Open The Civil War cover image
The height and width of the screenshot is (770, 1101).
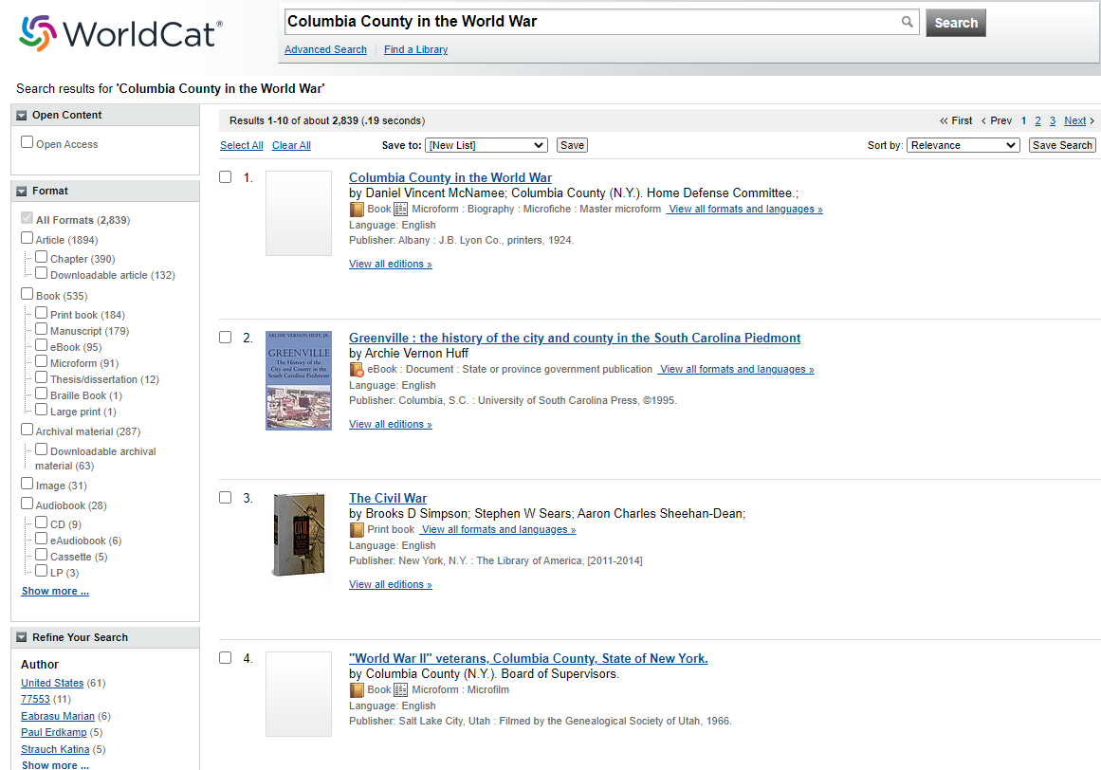click(x=299, y=535)
